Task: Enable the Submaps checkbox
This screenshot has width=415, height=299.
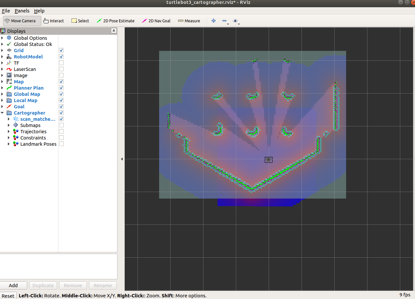Action: (61, 125)
